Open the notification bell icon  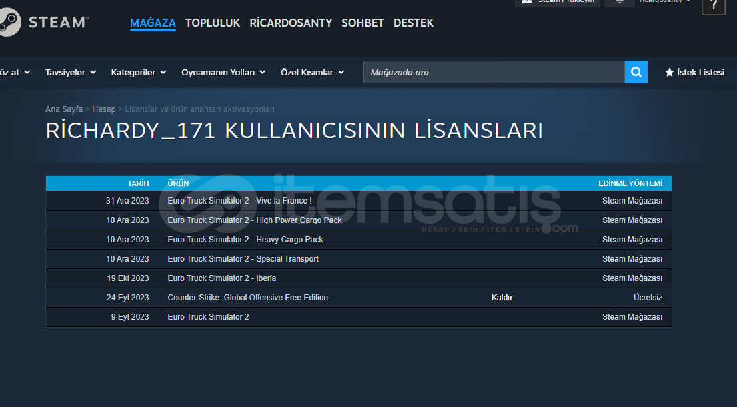[x=620, y=2]
